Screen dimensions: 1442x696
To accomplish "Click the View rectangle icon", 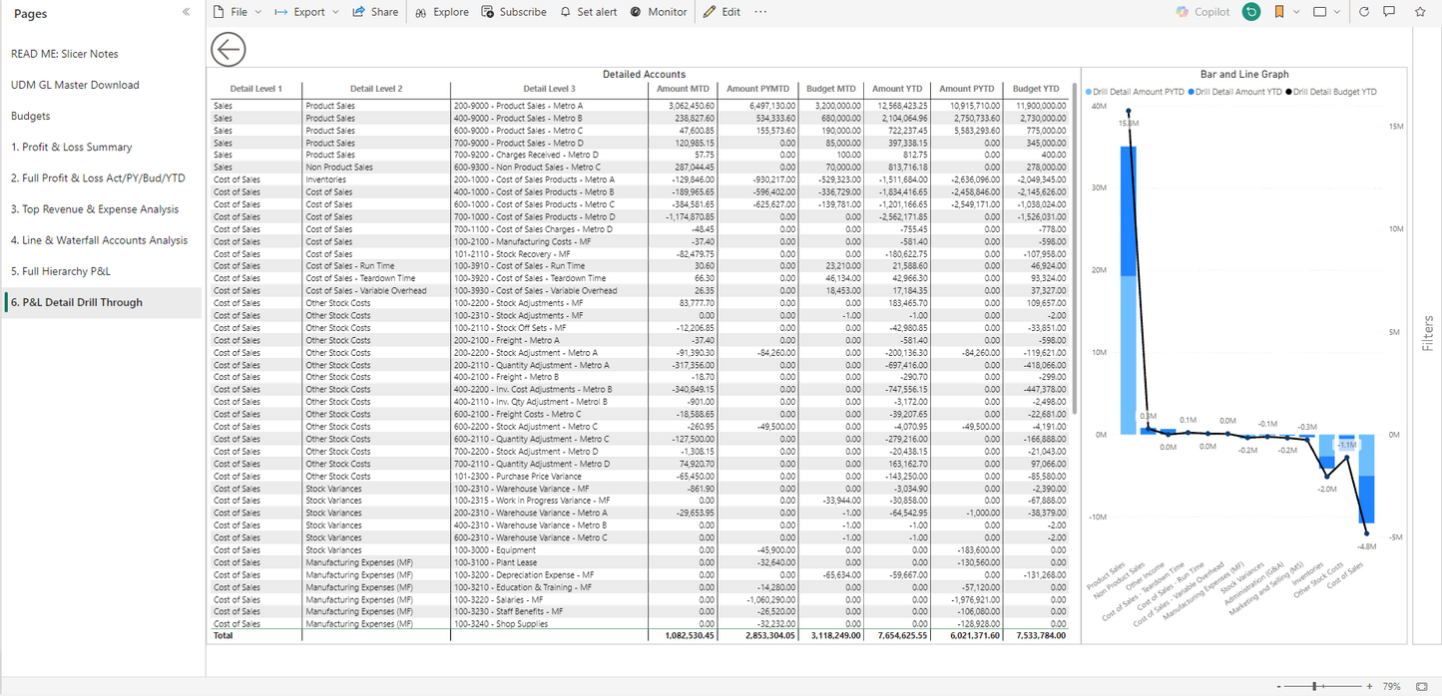I will pyautogui.click(x=1320, y=12).
